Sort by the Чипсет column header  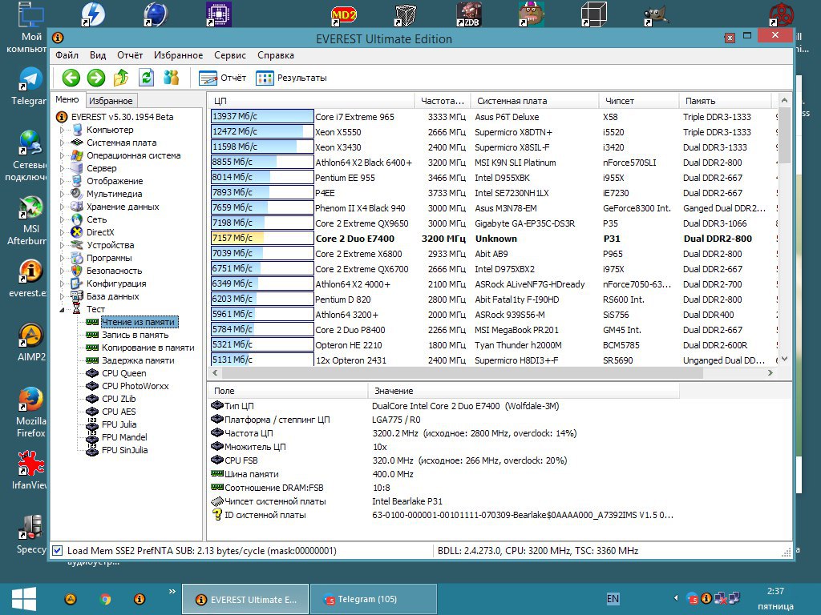[639, 101]
